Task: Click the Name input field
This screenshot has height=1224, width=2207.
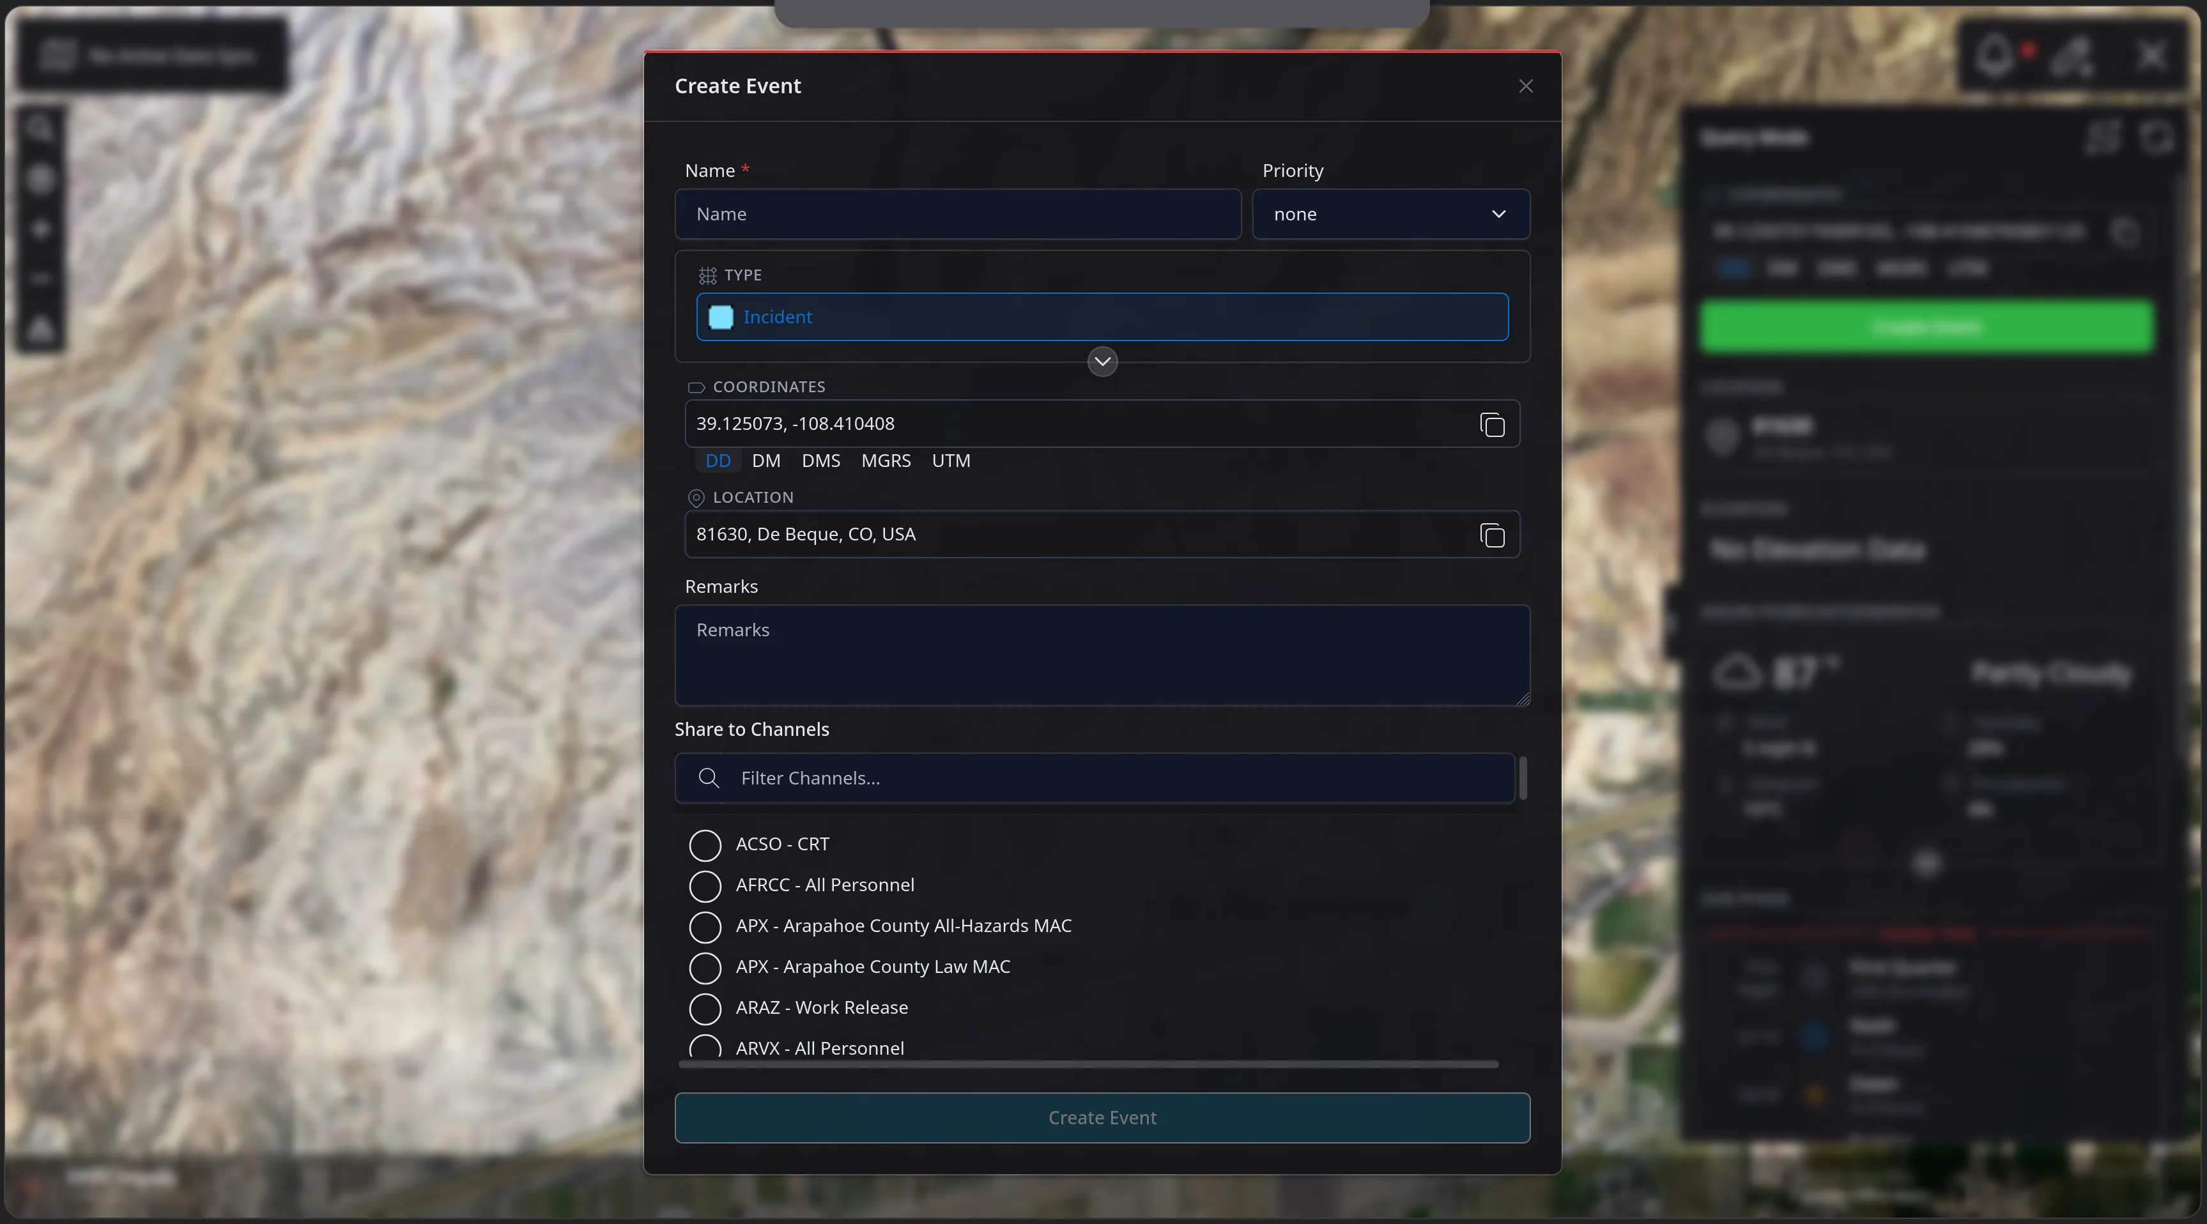Action: (958, 214)
